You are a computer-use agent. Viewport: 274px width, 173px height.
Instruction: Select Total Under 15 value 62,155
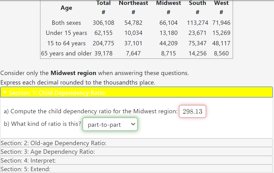pos(103,33)
